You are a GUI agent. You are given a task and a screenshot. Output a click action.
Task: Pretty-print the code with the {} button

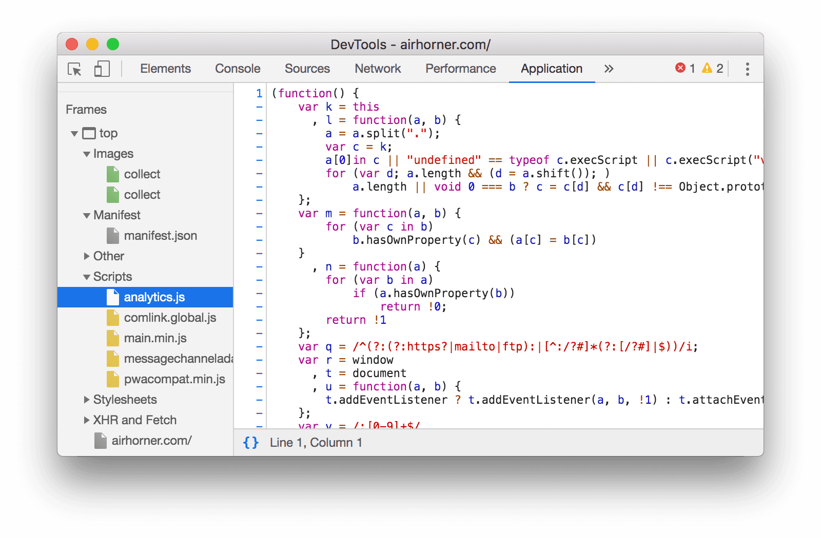click(250, 442)
